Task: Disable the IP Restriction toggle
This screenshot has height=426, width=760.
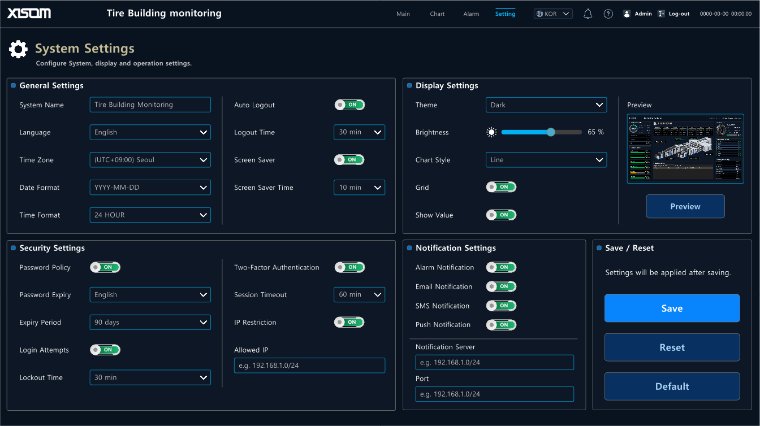Action: (x=349, y=322)
